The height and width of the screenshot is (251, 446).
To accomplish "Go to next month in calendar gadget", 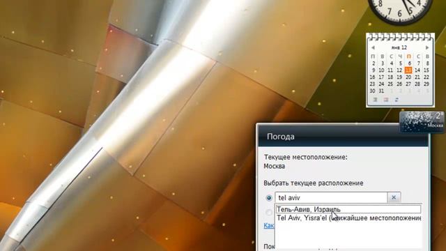I will [x=427, y=47].
